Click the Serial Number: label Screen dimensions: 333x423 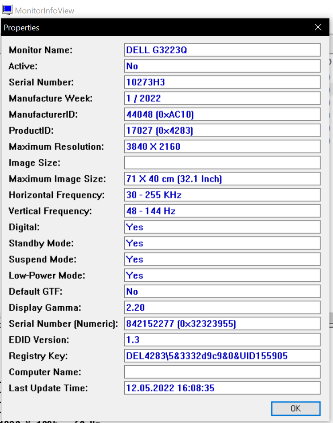[x=41, y=82]
